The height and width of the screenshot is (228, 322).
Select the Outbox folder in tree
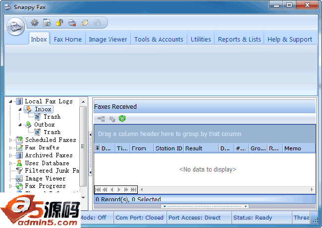45,125
